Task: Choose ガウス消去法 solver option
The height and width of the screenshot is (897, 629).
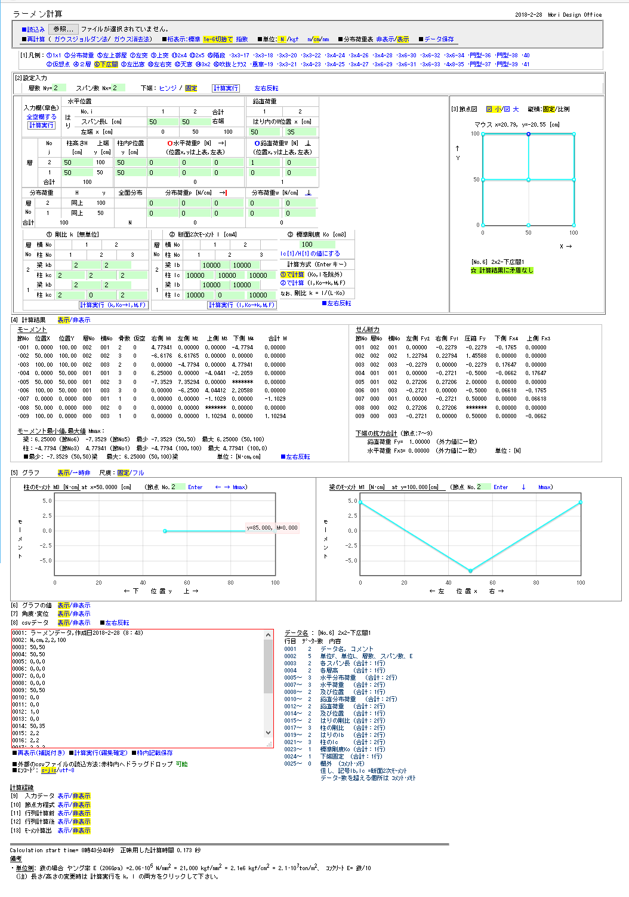Action: pos(132,39)
